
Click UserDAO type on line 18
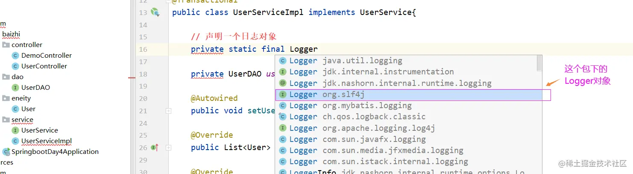point(245,74)
